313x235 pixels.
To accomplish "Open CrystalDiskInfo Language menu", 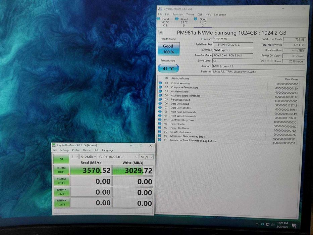I will [x=220, y=14].
